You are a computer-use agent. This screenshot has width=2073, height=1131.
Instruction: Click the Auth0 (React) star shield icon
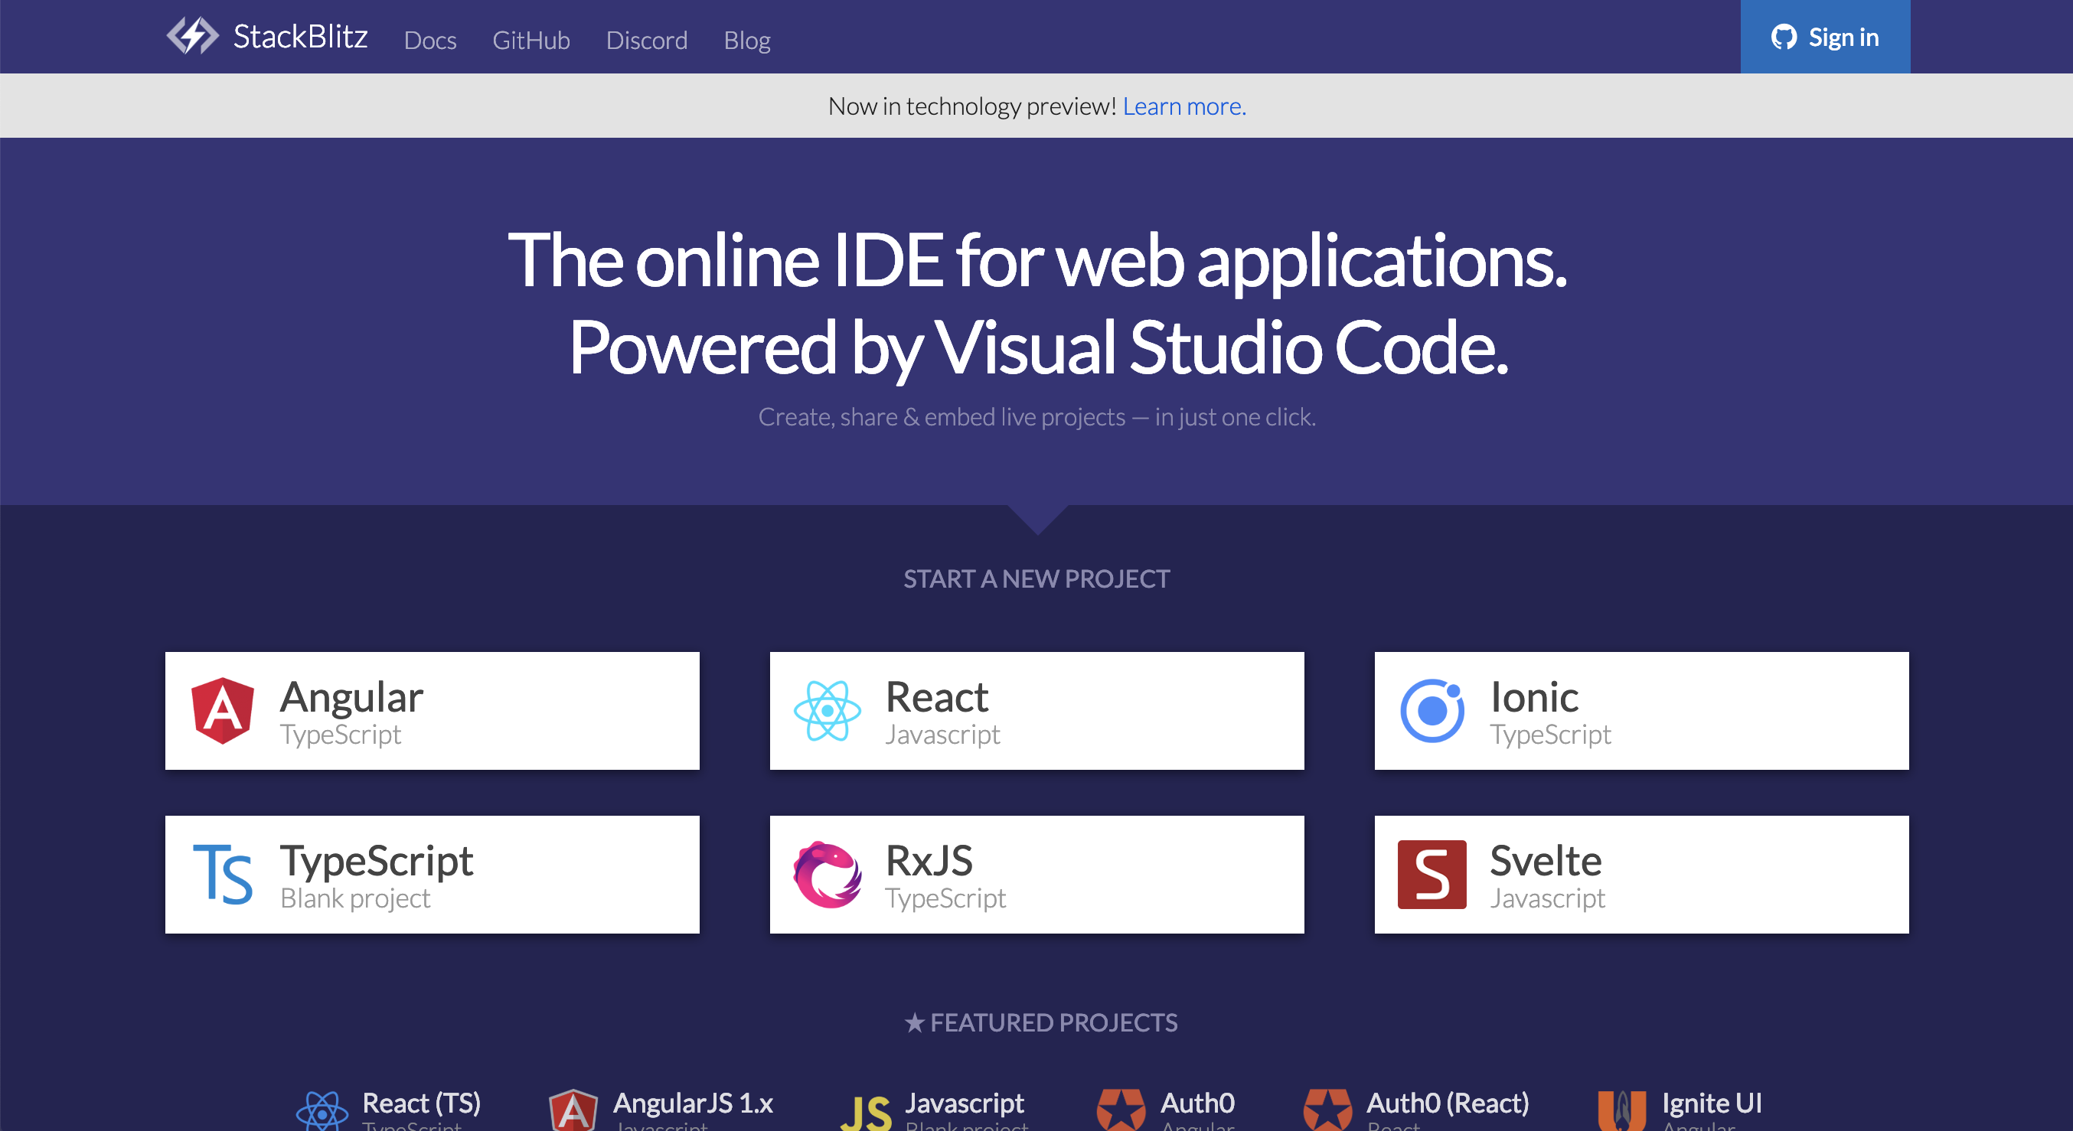tap(1328, 1111)
